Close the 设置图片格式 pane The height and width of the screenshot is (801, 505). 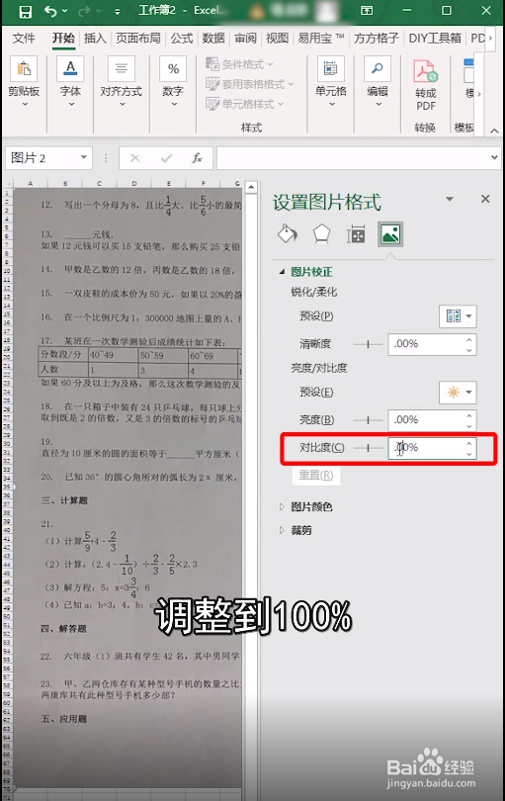tap(485, 199)
